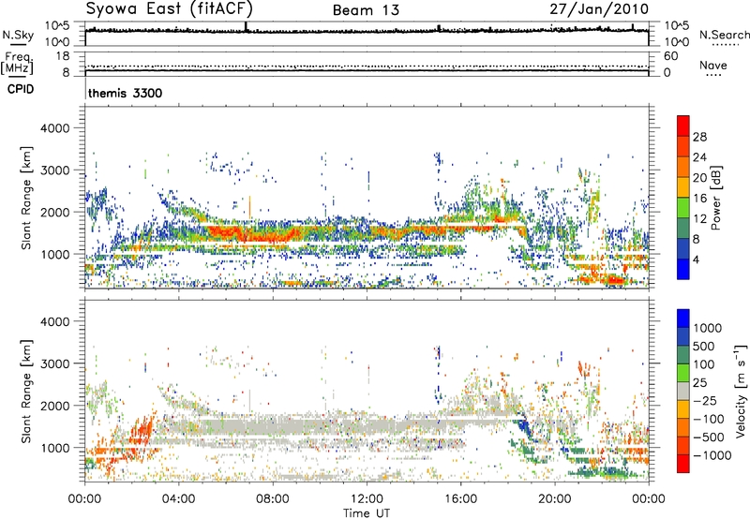Click the '28' power colorbar tick label

click(699, 137)
